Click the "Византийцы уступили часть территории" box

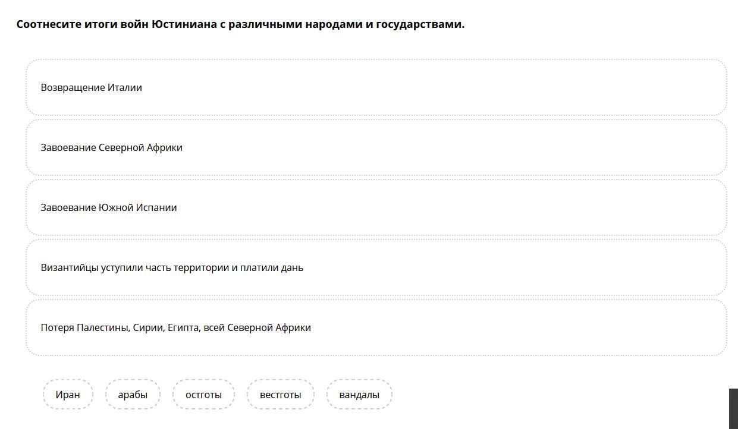[376, 267]
